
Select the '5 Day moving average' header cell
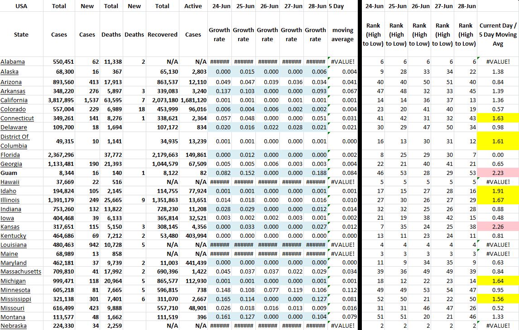coord(342,34)
